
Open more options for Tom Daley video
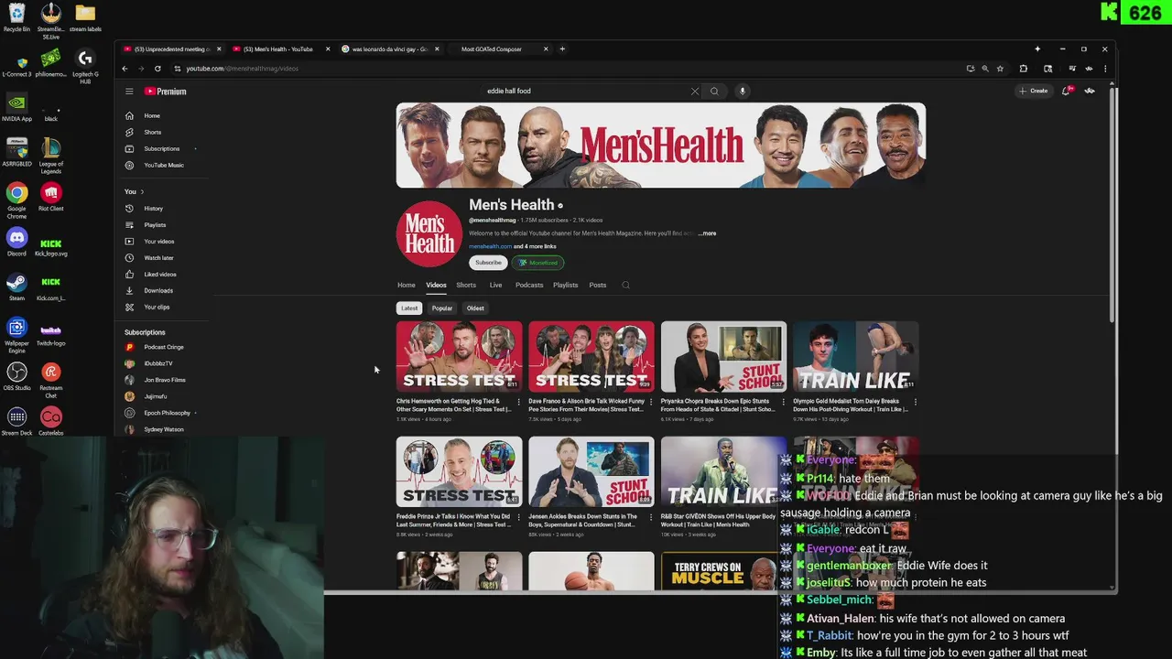[x=916, y=402]
